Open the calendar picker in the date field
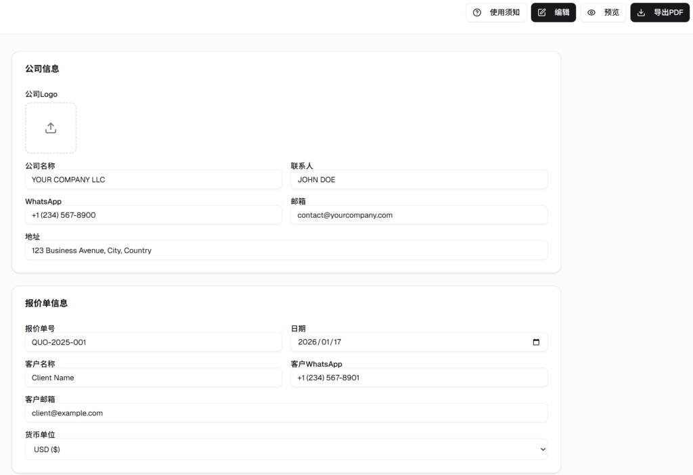This screenshot has width=693, height=475. coord(536,342)
